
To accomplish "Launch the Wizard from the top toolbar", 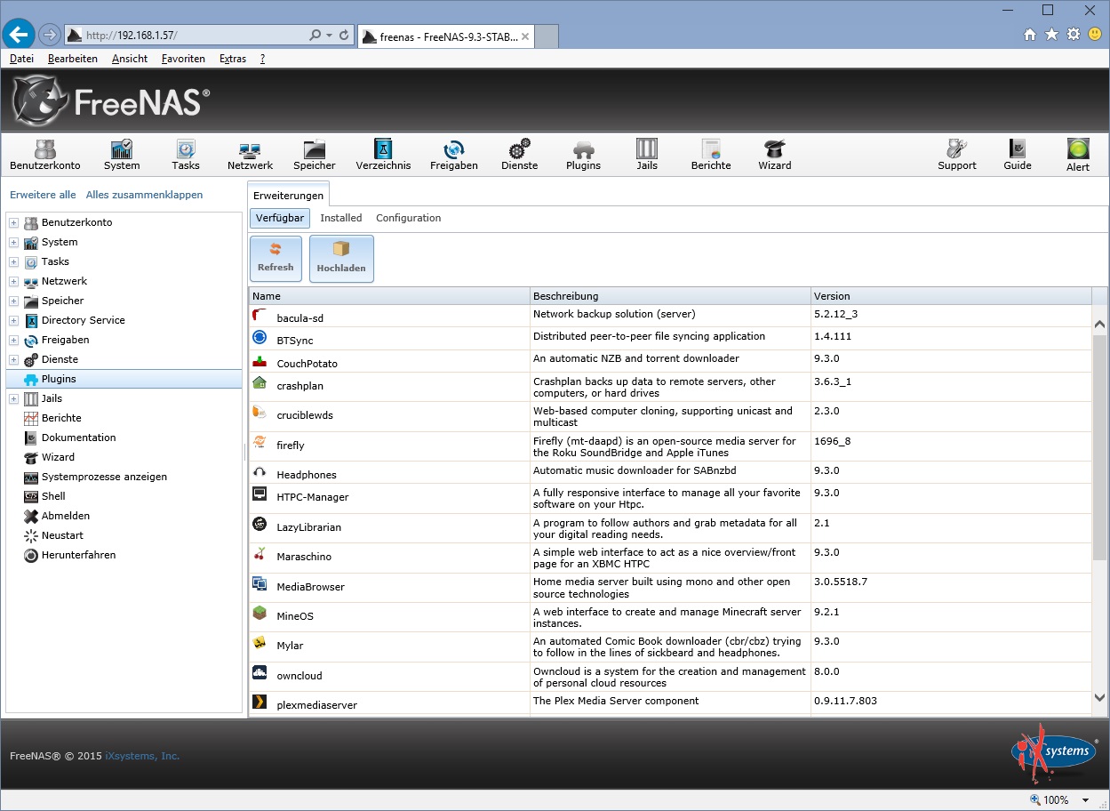I will coord(775,154).
